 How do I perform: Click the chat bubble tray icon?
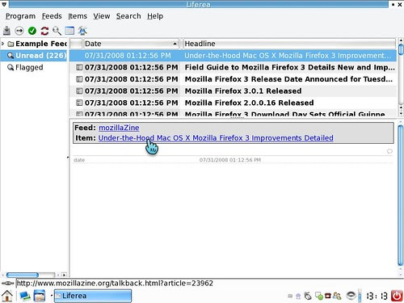pyautogui.click(x=319, y=297)
